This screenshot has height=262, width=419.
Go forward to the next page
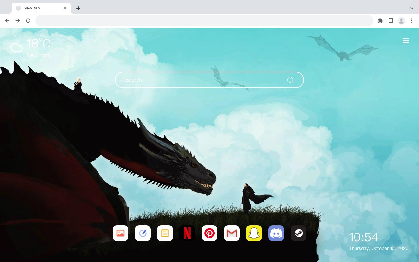pos(18,21)
